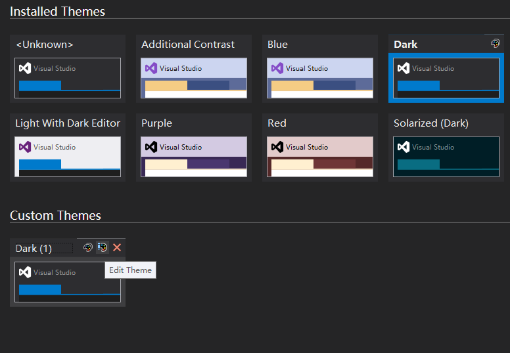Click the 'Red' theme title label

[277, 123]
